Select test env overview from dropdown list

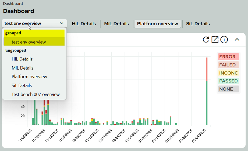coord(29,42)
